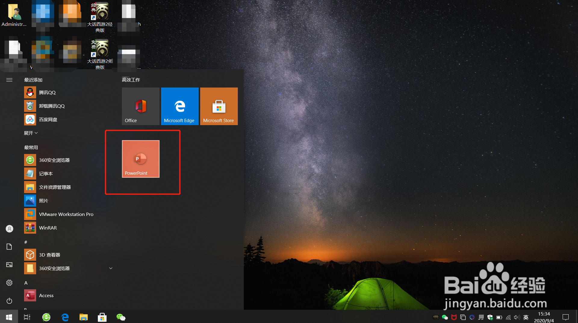Open WeChat from the taskbar

click(121, 317)
